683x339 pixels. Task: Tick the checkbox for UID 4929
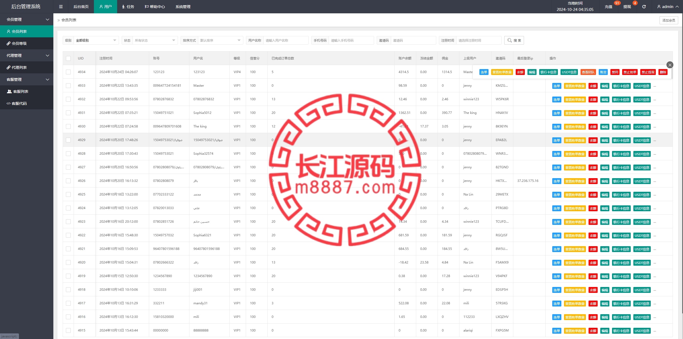click(x=68, y=140)
